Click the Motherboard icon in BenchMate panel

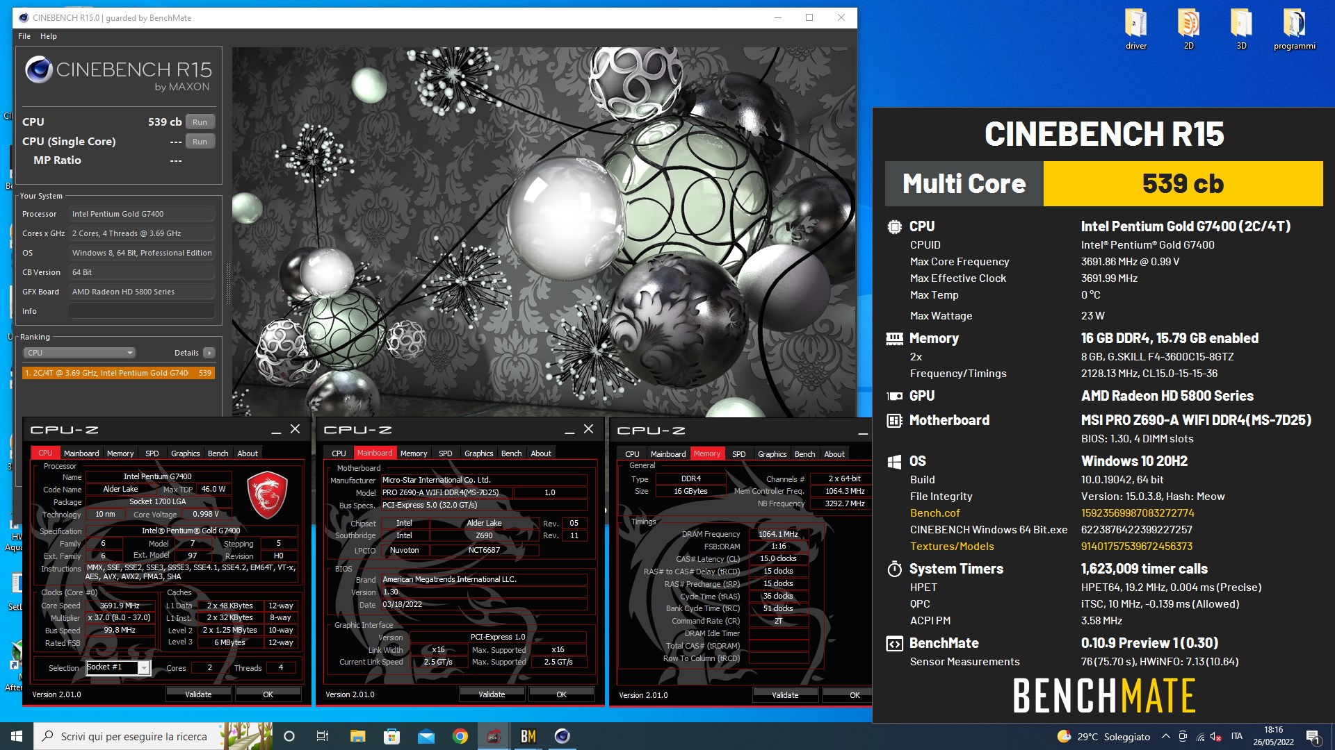pyautogui.click(x=894, y=420)
